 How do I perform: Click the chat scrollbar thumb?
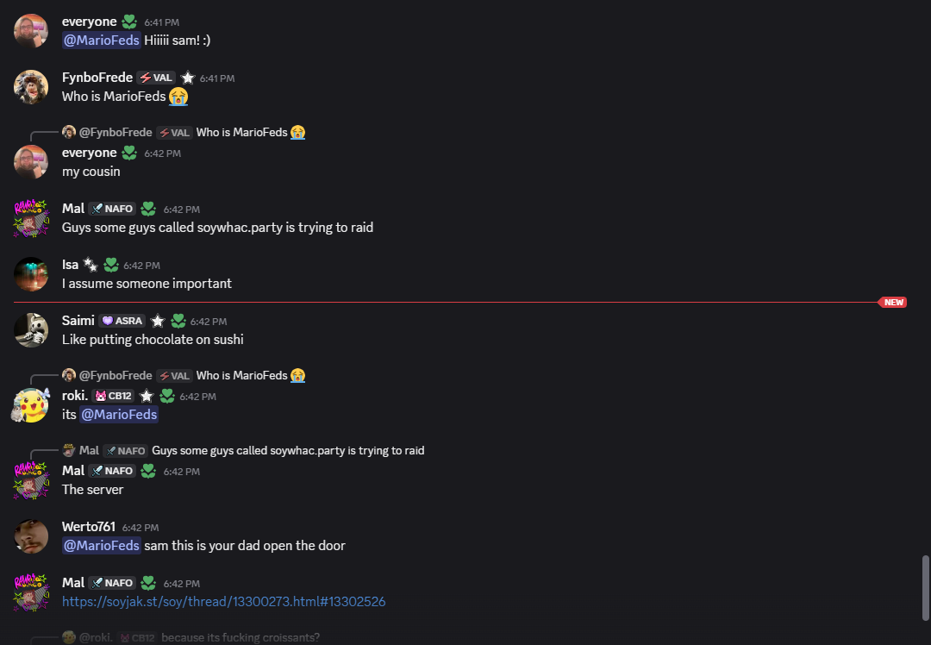[926, 586]
